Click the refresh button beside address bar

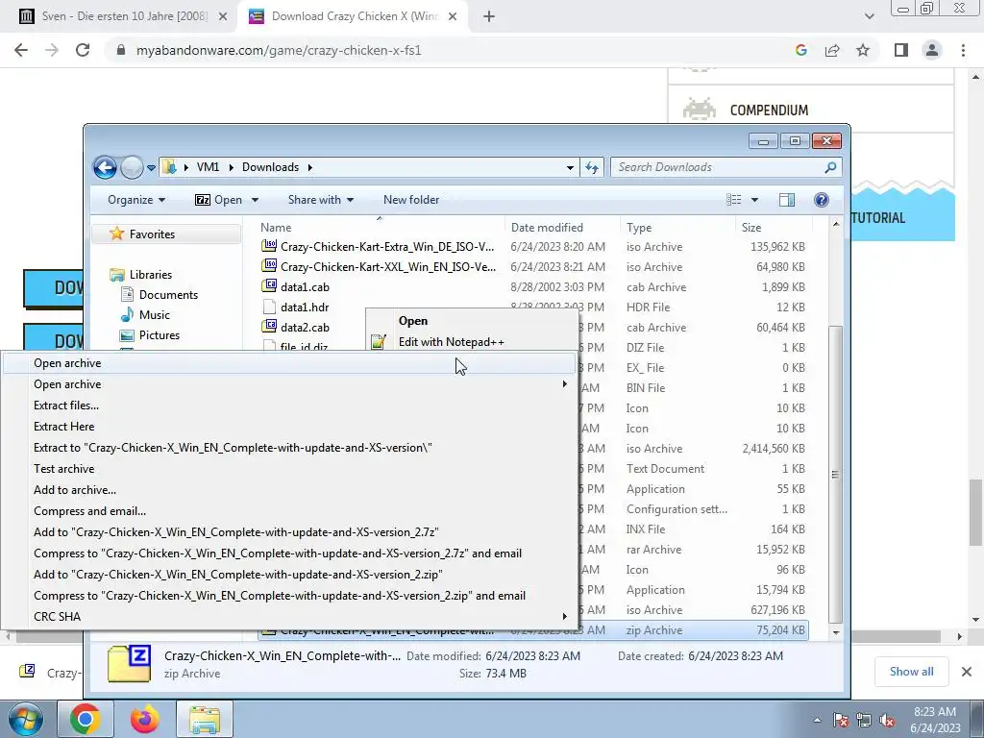click(x=592, y=167)
